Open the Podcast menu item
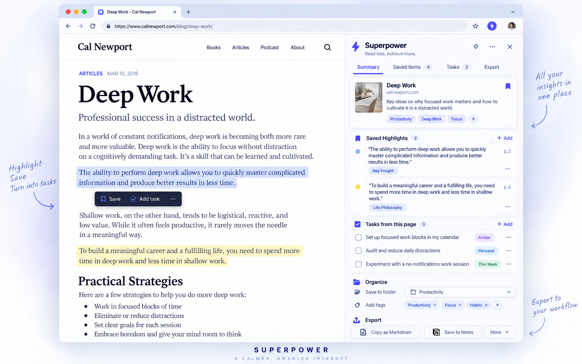 (x=270, y=47)
